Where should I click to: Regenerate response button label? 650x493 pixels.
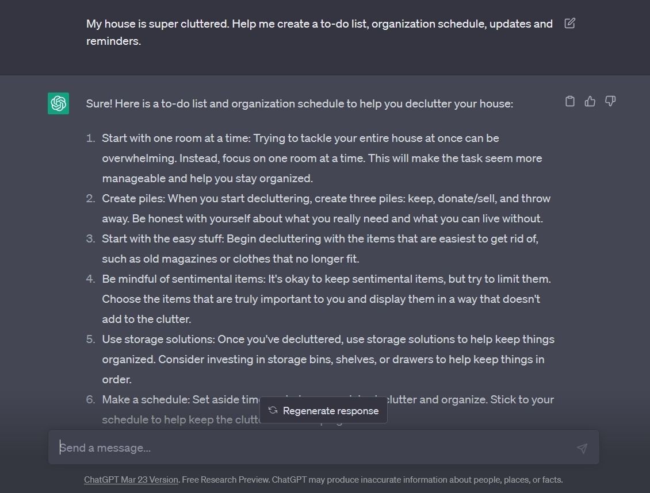point(330,411)
